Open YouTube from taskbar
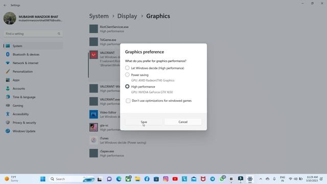The height and width of the screenshot is (184, 327). tap(175, 179)
